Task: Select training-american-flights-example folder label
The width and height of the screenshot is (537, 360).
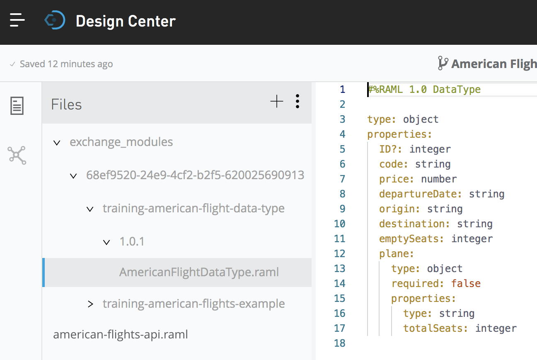Action: [194, 304]
